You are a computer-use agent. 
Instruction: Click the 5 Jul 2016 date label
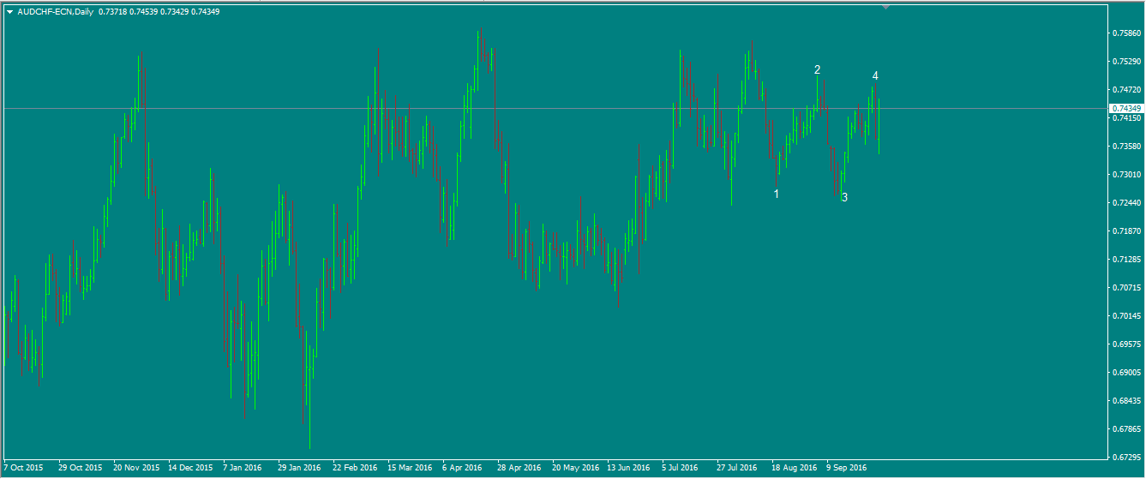coord(680,469)
